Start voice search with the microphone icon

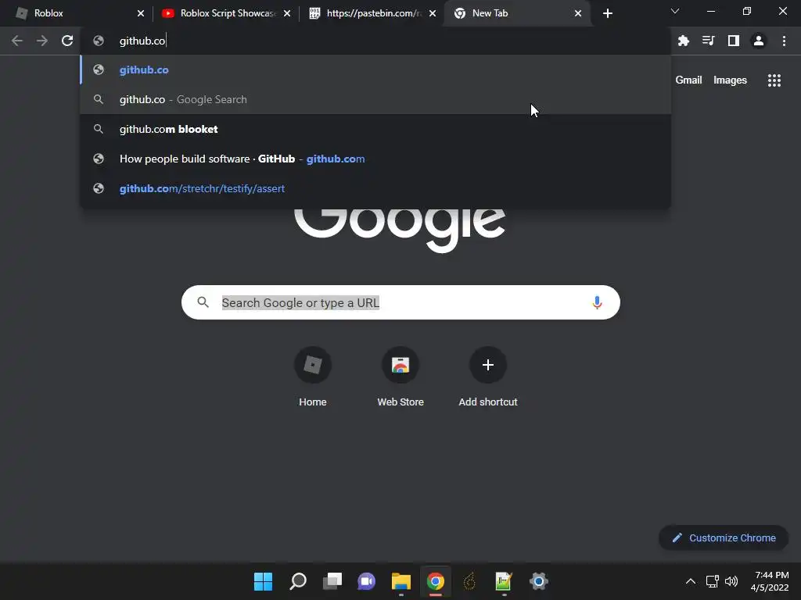pos(597,302)
